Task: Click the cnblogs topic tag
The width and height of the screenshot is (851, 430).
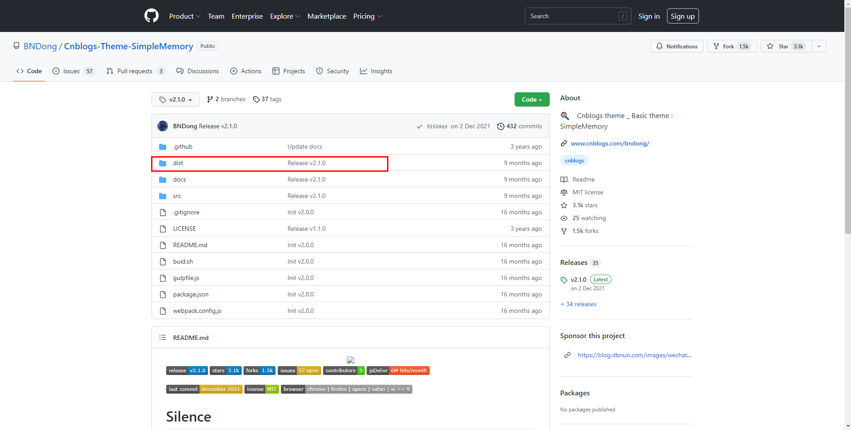Action: tap(575, 161)
